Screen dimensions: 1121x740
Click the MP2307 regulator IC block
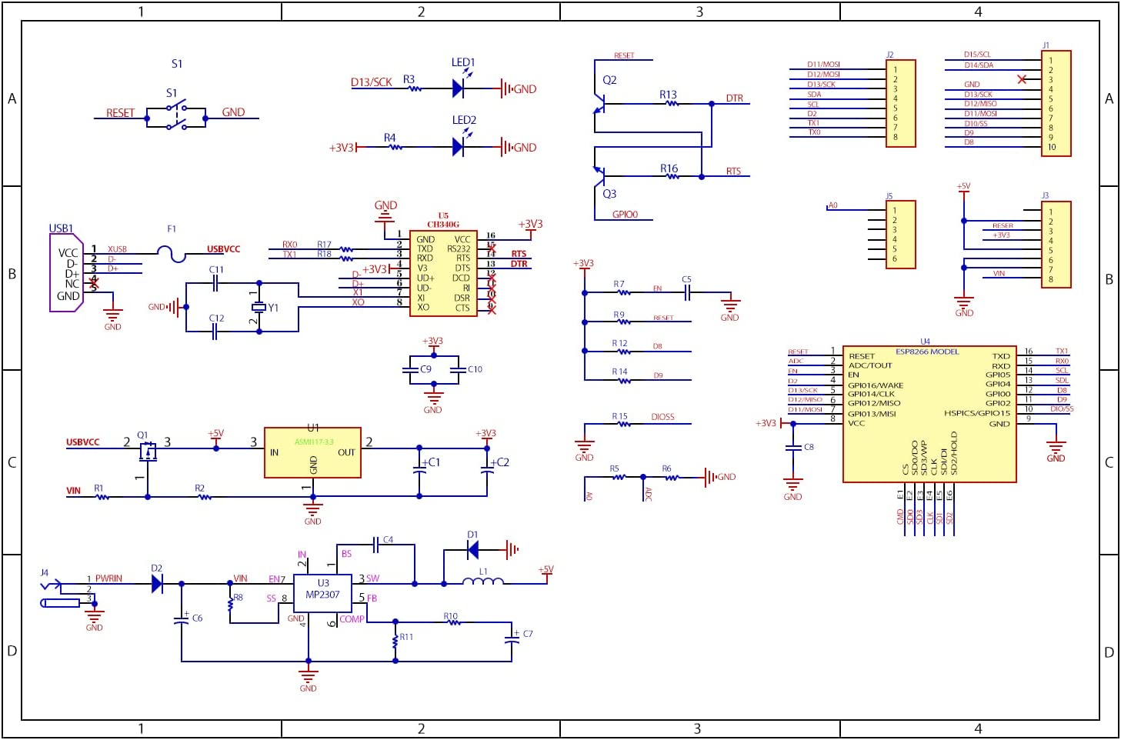(x=322, y=593)
